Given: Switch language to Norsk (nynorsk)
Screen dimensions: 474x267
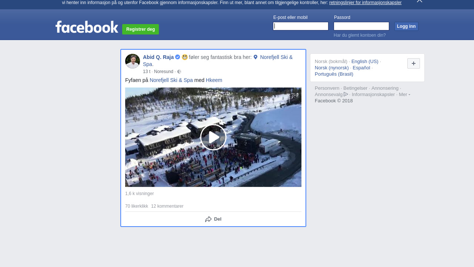Looking at the screenshot, I should point(332,68).
